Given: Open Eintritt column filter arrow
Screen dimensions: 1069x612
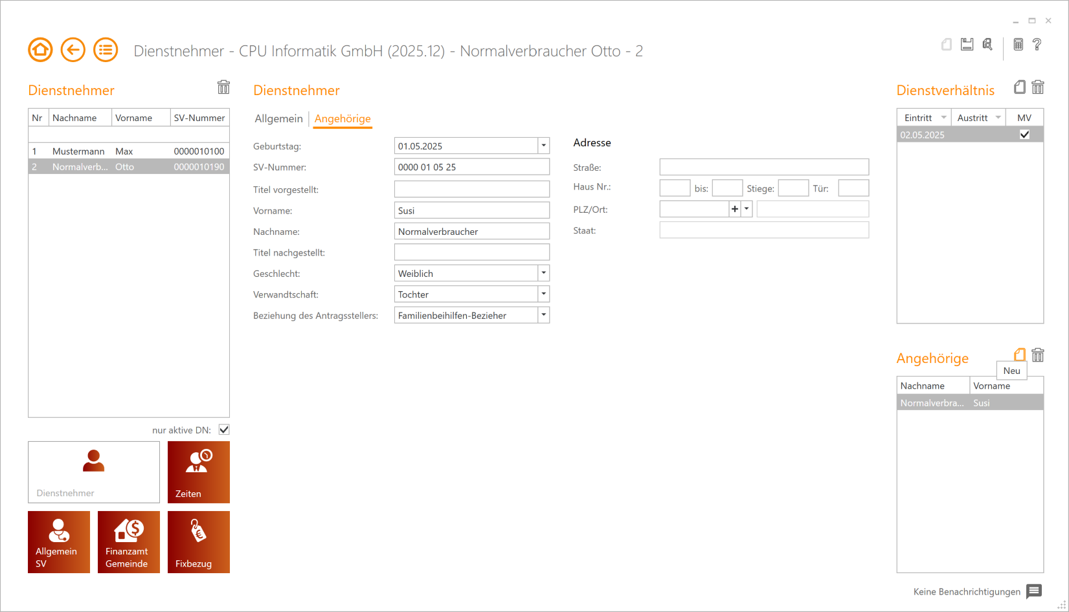Looking at the screenshot, I should point(943,118).
